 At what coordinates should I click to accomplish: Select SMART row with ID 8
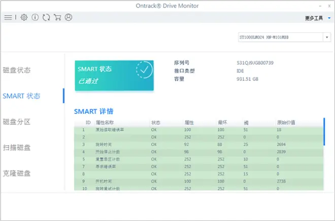(x=198, y=174)
